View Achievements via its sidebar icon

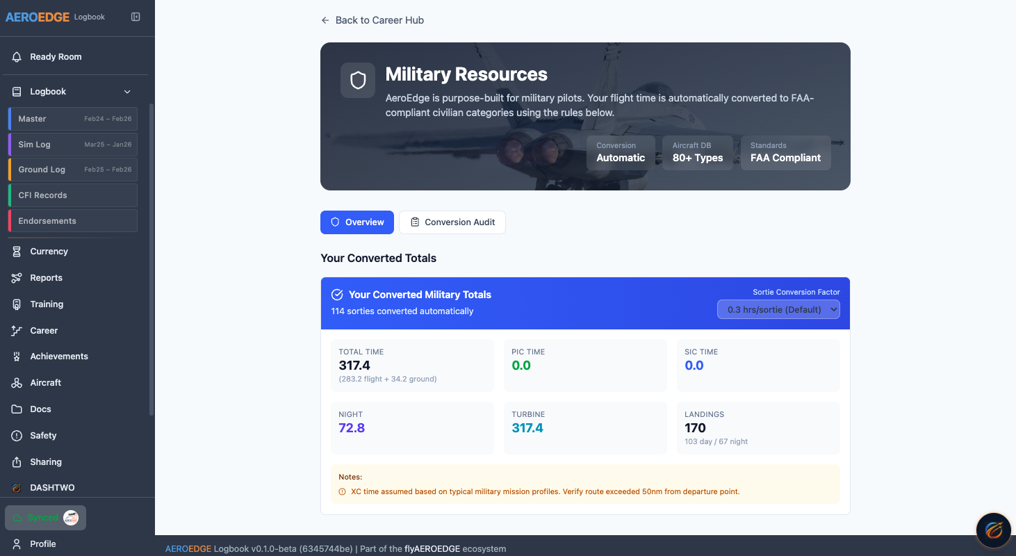tap(16, 356)
